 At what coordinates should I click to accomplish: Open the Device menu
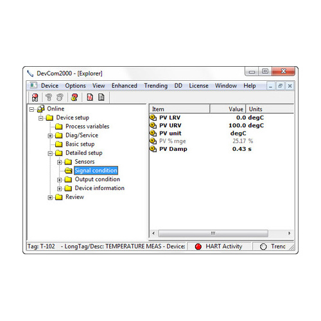point(49,85)
